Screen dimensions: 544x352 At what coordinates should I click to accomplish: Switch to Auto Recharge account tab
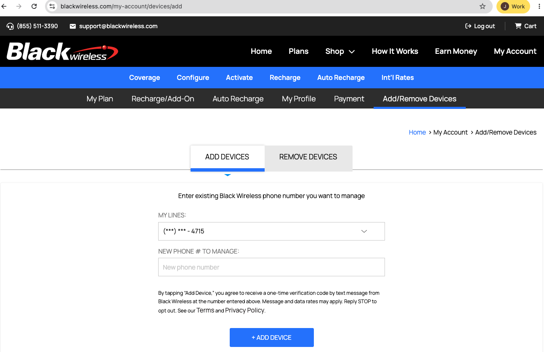238,99
